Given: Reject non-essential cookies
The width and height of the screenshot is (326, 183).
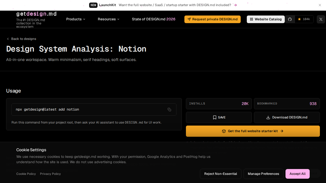Looking at the screenshot, I should [221, 174].
